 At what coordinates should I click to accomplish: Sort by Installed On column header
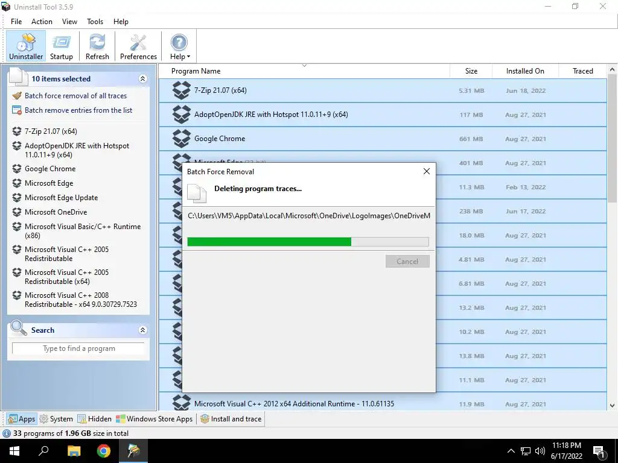click(x=525, y=71)
